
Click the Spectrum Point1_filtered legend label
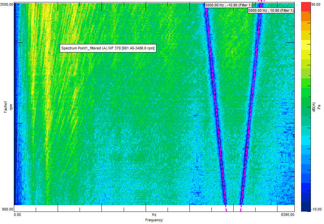pyautogui.click(x=108, y=48)
